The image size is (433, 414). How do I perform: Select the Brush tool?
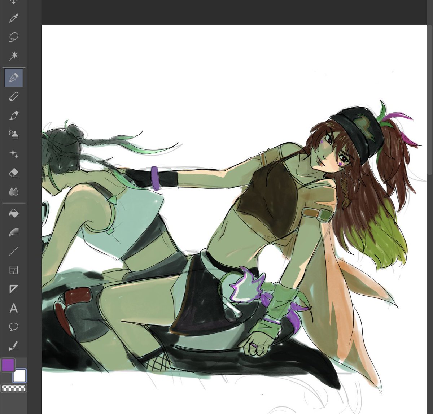[14, 116]
